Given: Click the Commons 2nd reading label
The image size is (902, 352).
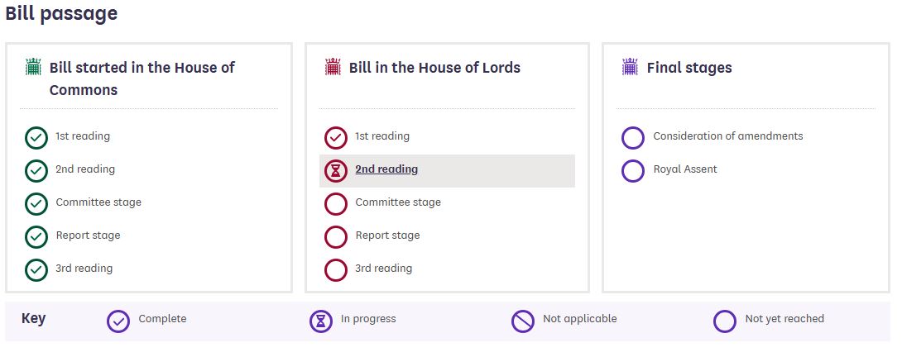Looking at the screenshot, I should point(85,169).
